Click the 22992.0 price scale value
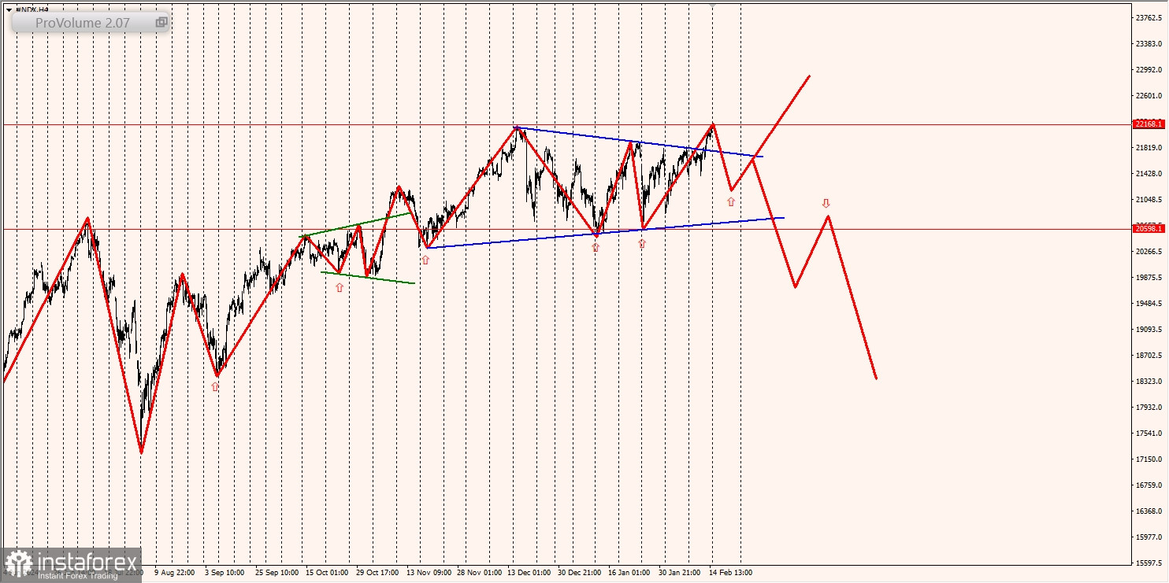 (1150, 70)
